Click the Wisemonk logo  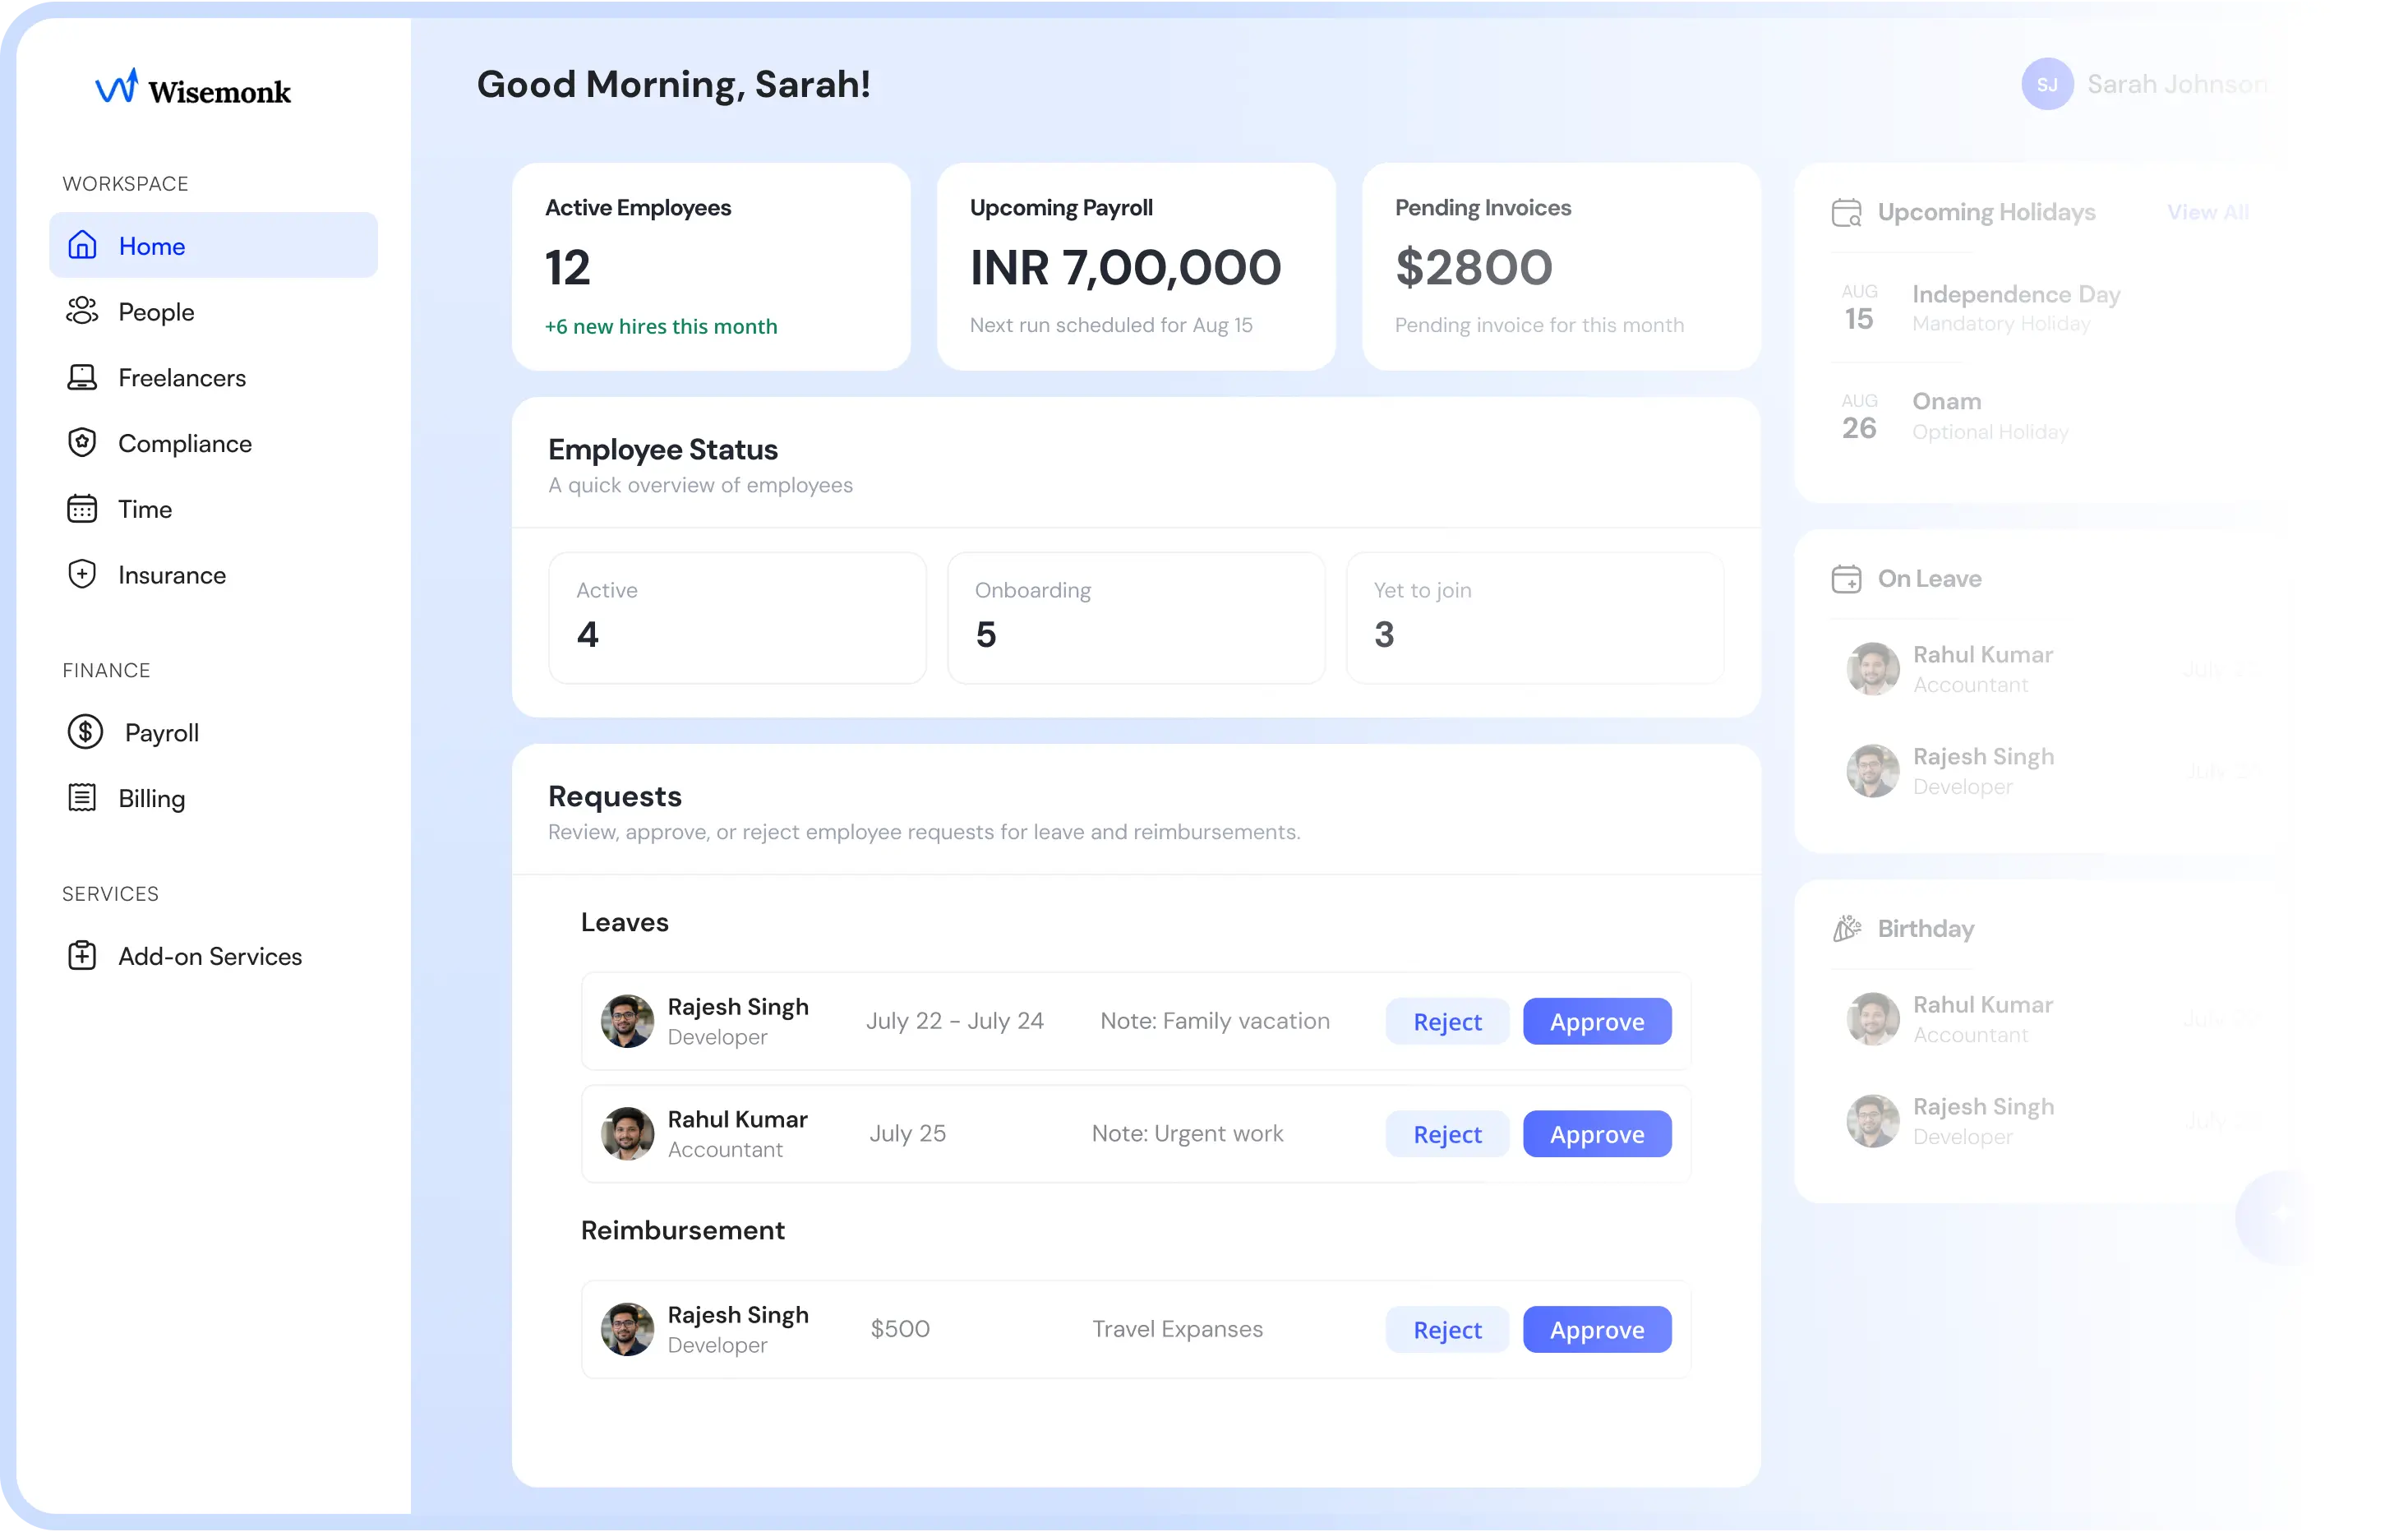(193, 89)
